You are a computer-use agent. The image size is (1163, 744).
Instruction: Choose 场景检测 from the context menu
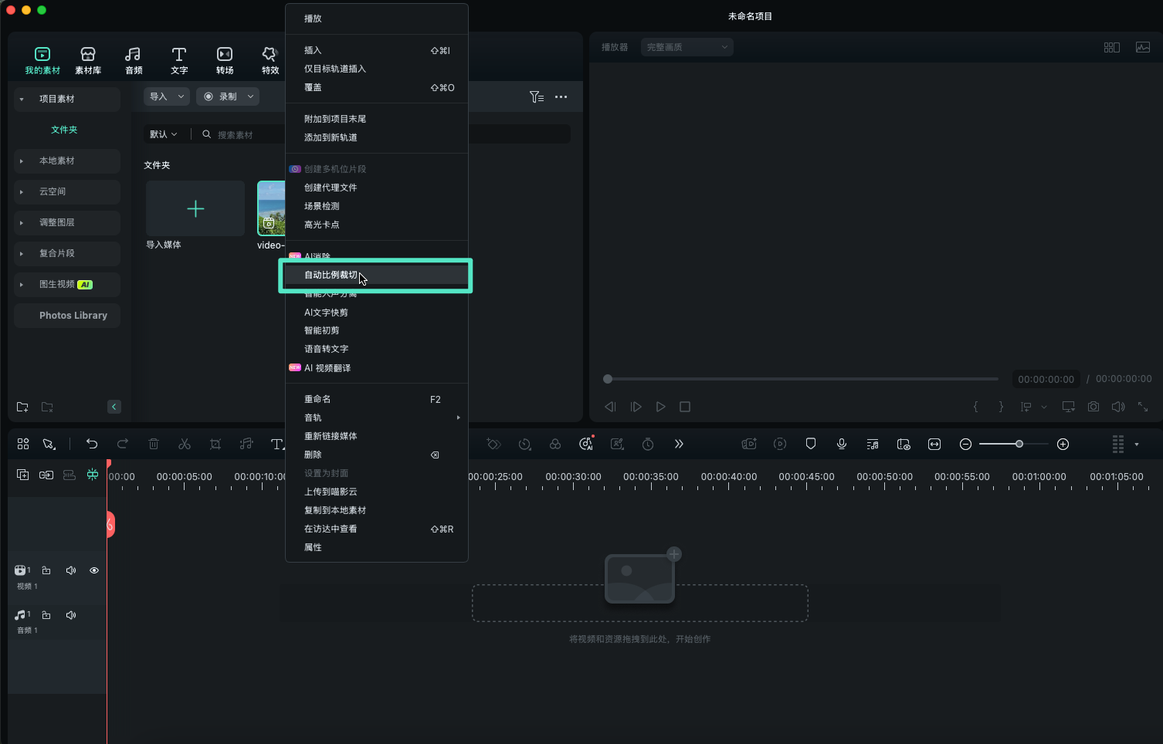322,206
